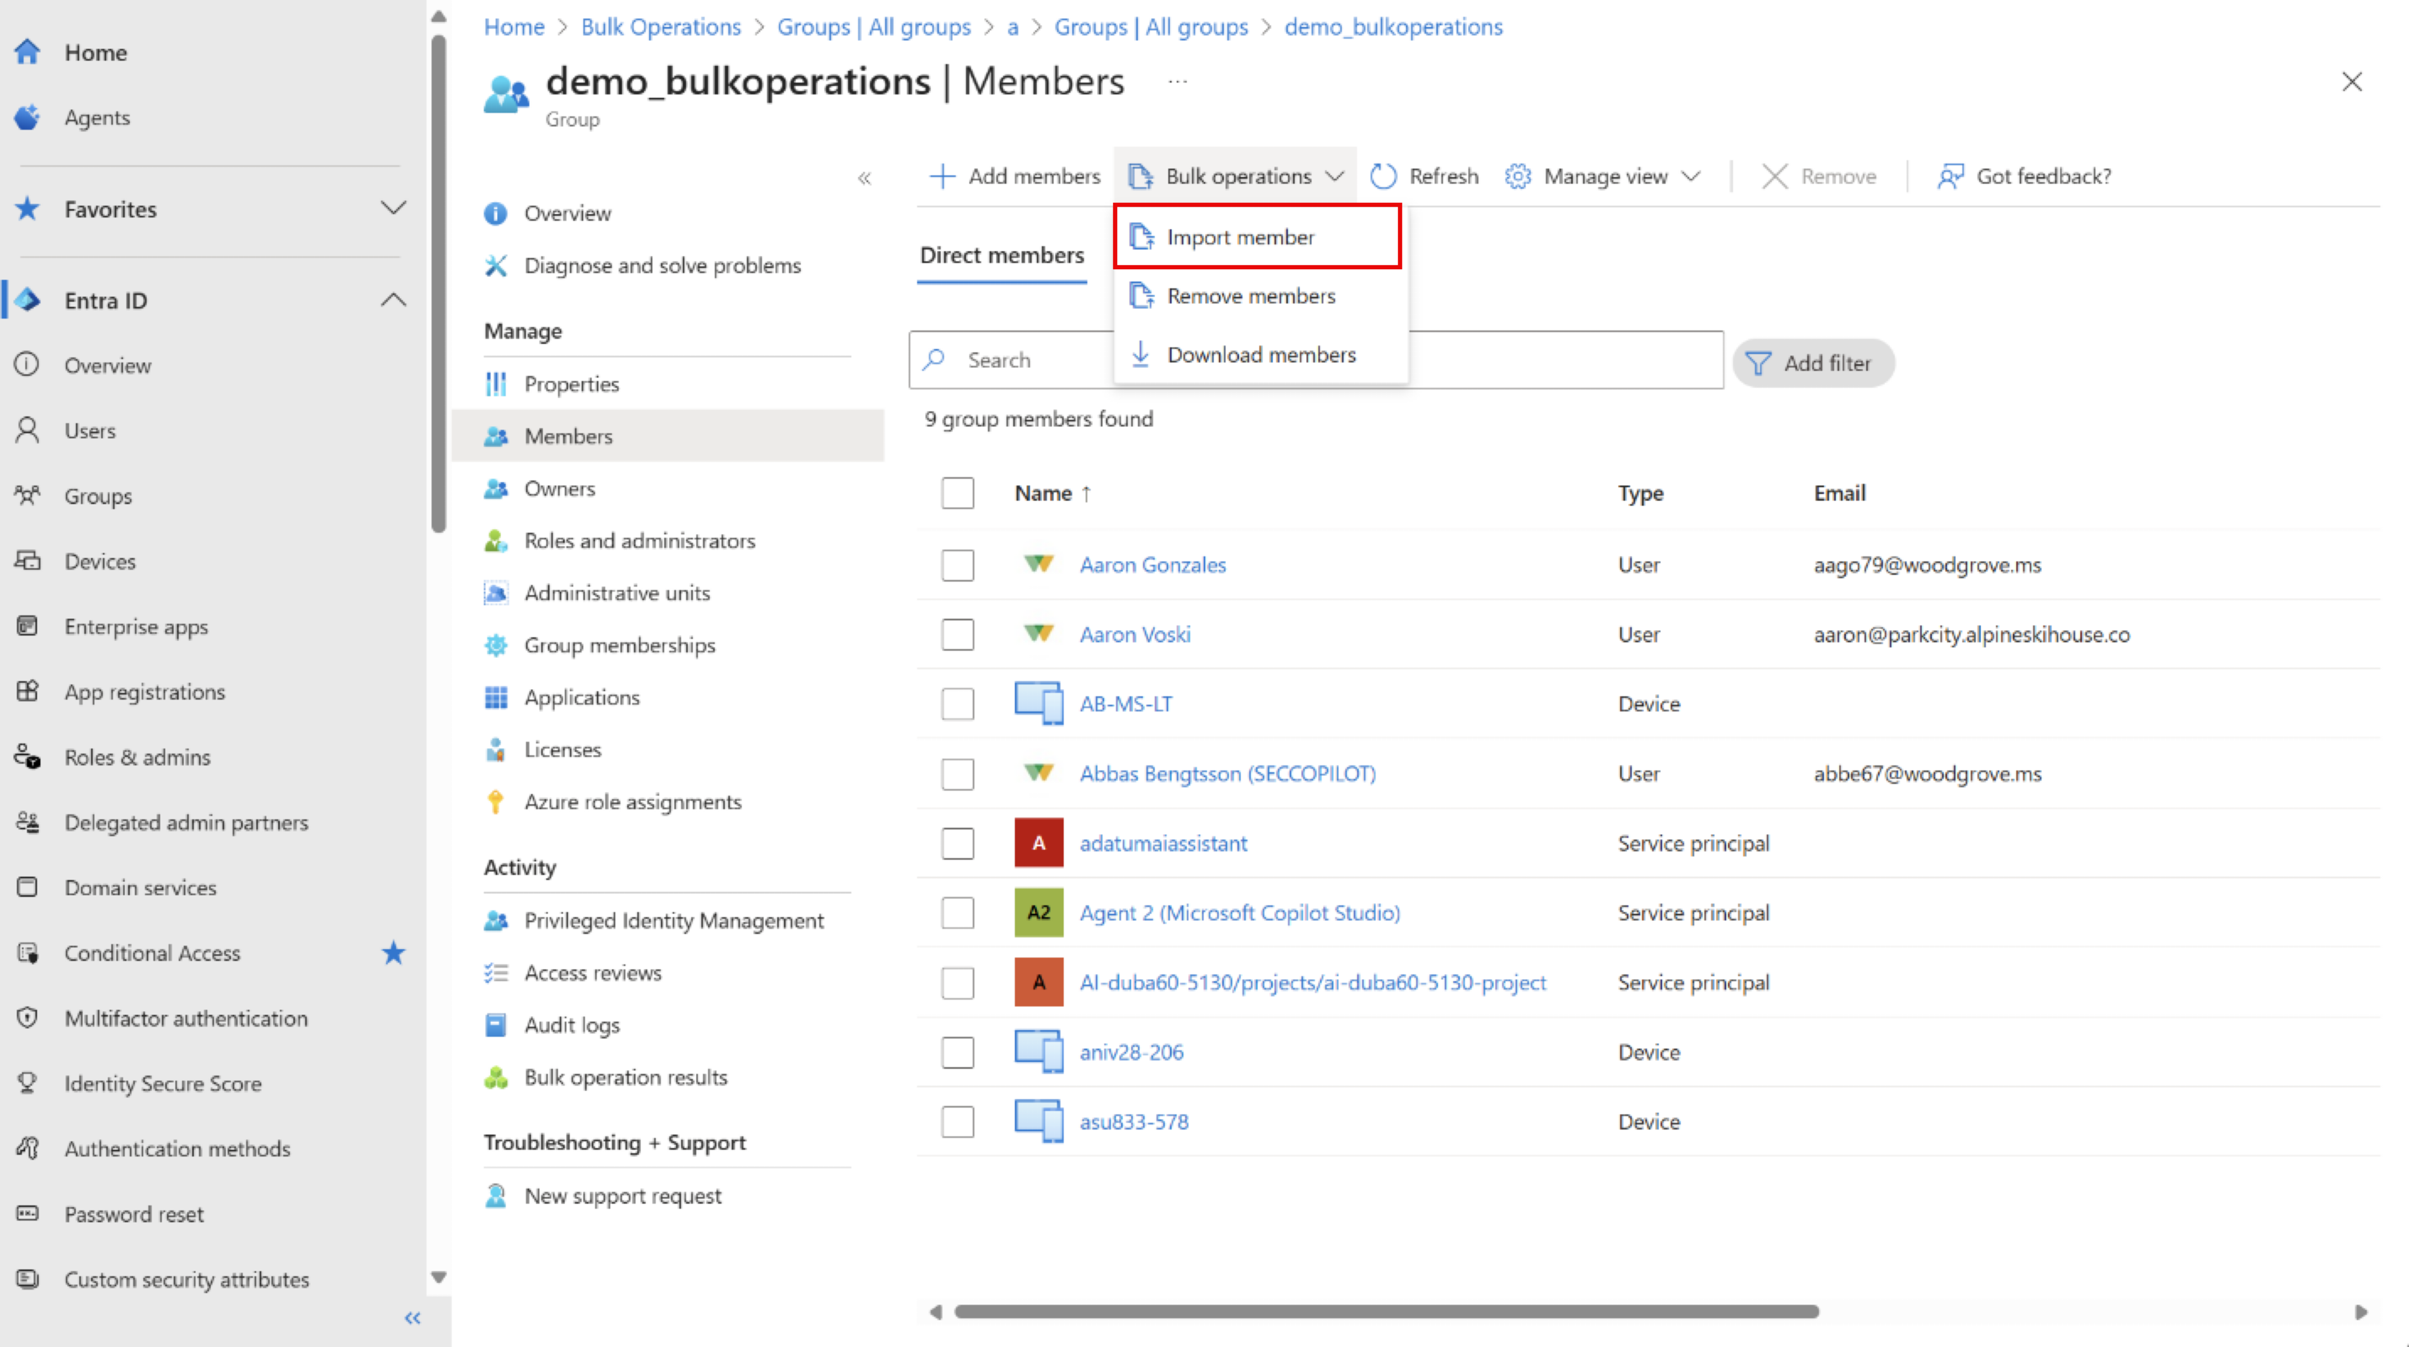The image size is (2409, 1347).
Task: Click the Users icon in Entra ID menu
Action: [x=27, y=430]
